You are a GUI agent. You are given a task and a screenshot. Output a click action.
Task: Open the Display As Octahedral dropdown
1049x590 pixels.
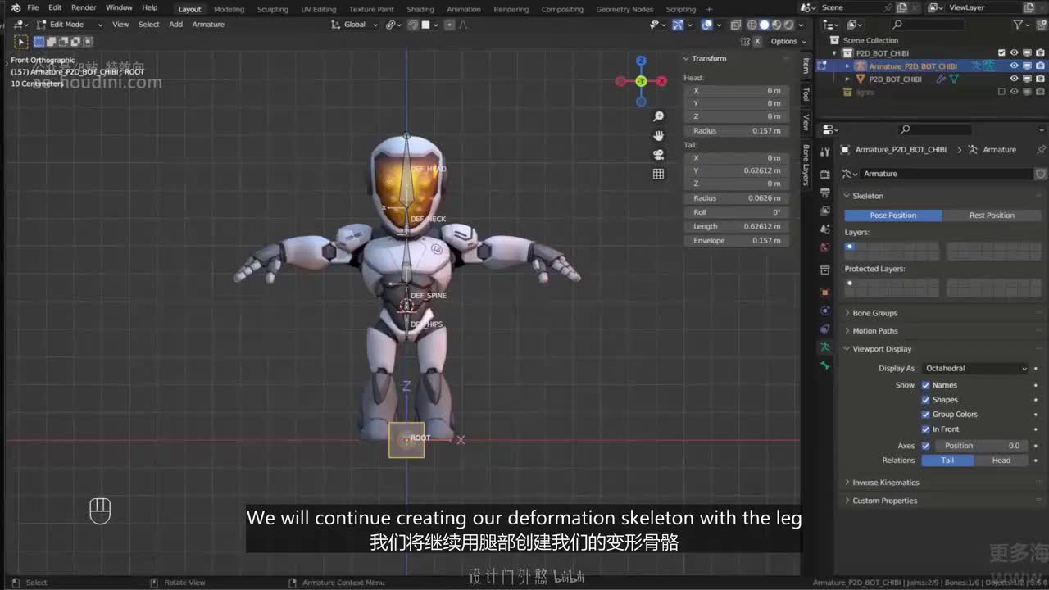975,369
